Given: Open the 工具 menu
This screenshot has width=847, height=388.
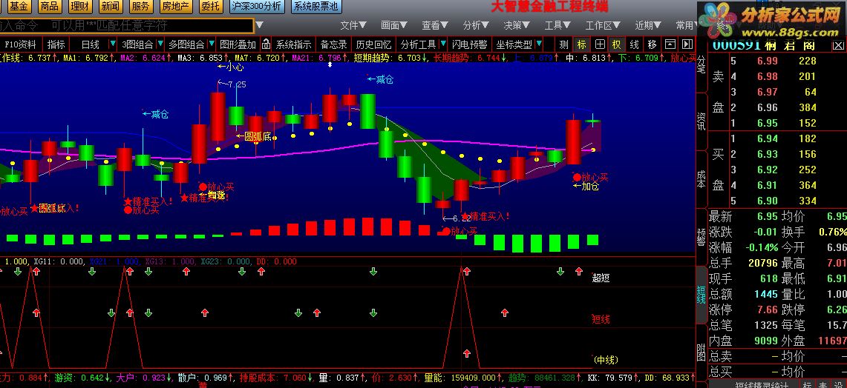Looking at the screenshot, I should tap(558, 25).
